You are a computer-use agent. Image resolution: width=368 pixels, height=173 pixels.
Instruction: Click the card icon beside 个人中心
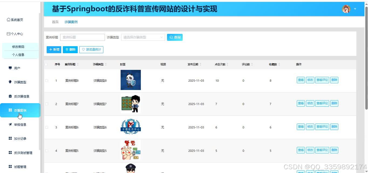[x=8, y=34]
